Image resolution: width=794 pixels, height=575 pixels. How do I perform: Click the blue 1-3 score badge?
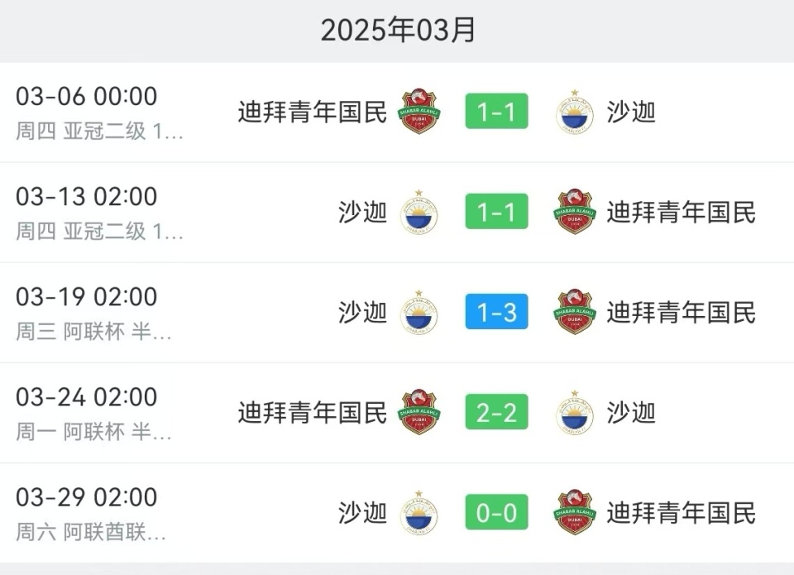495,313
